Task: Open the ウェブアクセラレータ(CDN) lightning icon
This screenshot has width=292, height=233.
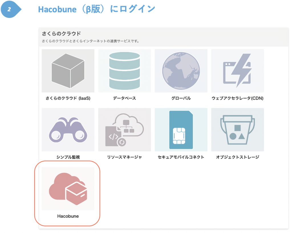Action: [x=238, y=71]
